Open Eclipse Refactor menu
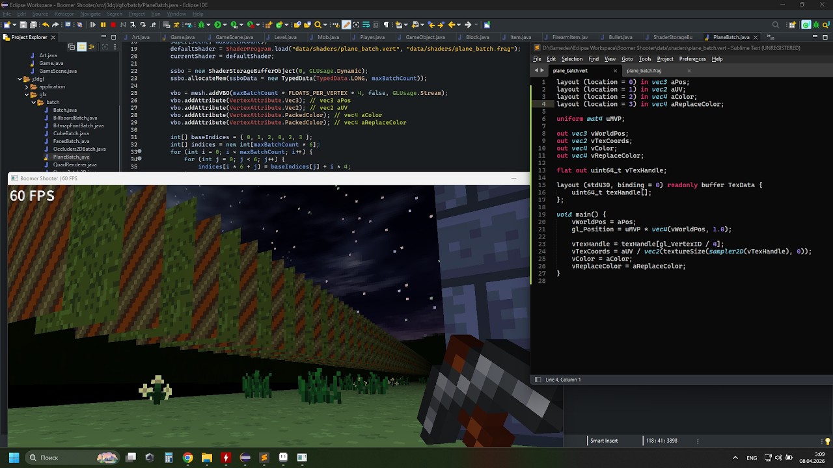 point(64,14)
